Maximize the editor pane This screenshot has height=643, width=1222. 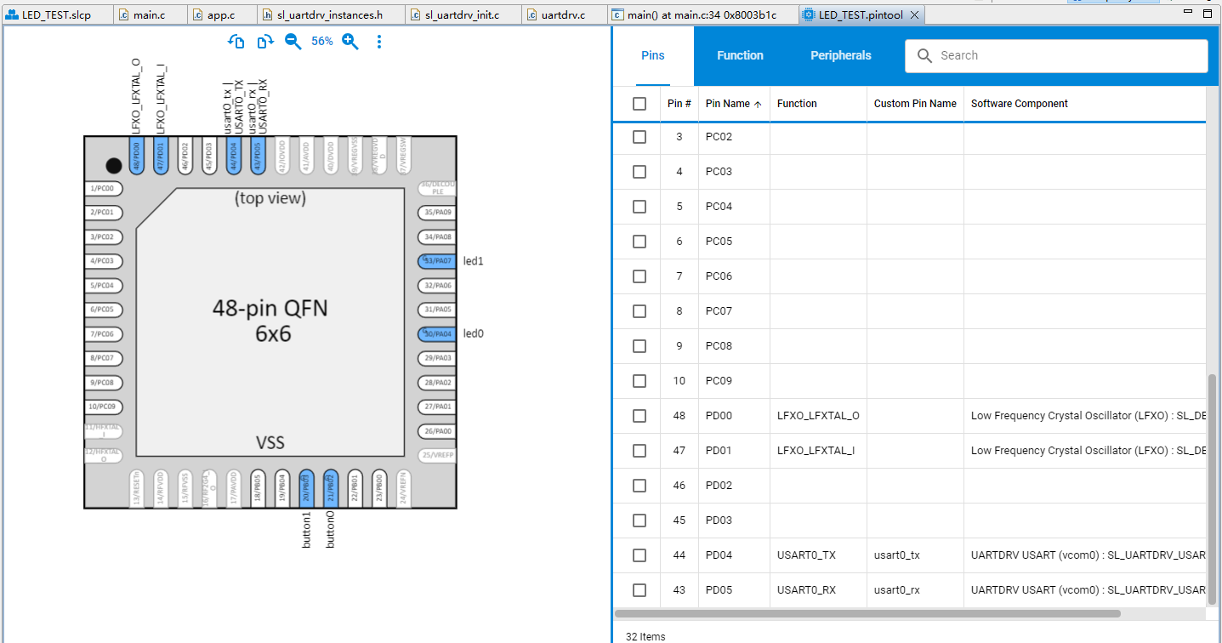[x=1208, y=14]
